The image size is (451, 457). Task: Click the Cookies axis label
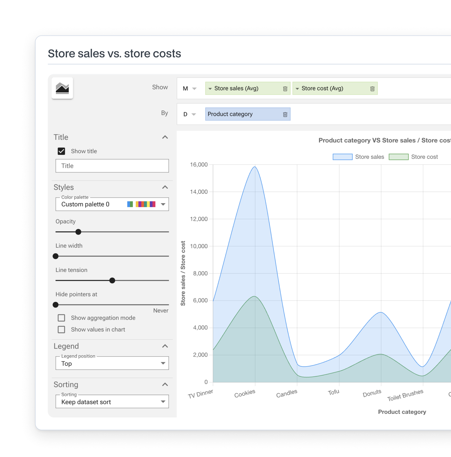(x=245, y=394)
